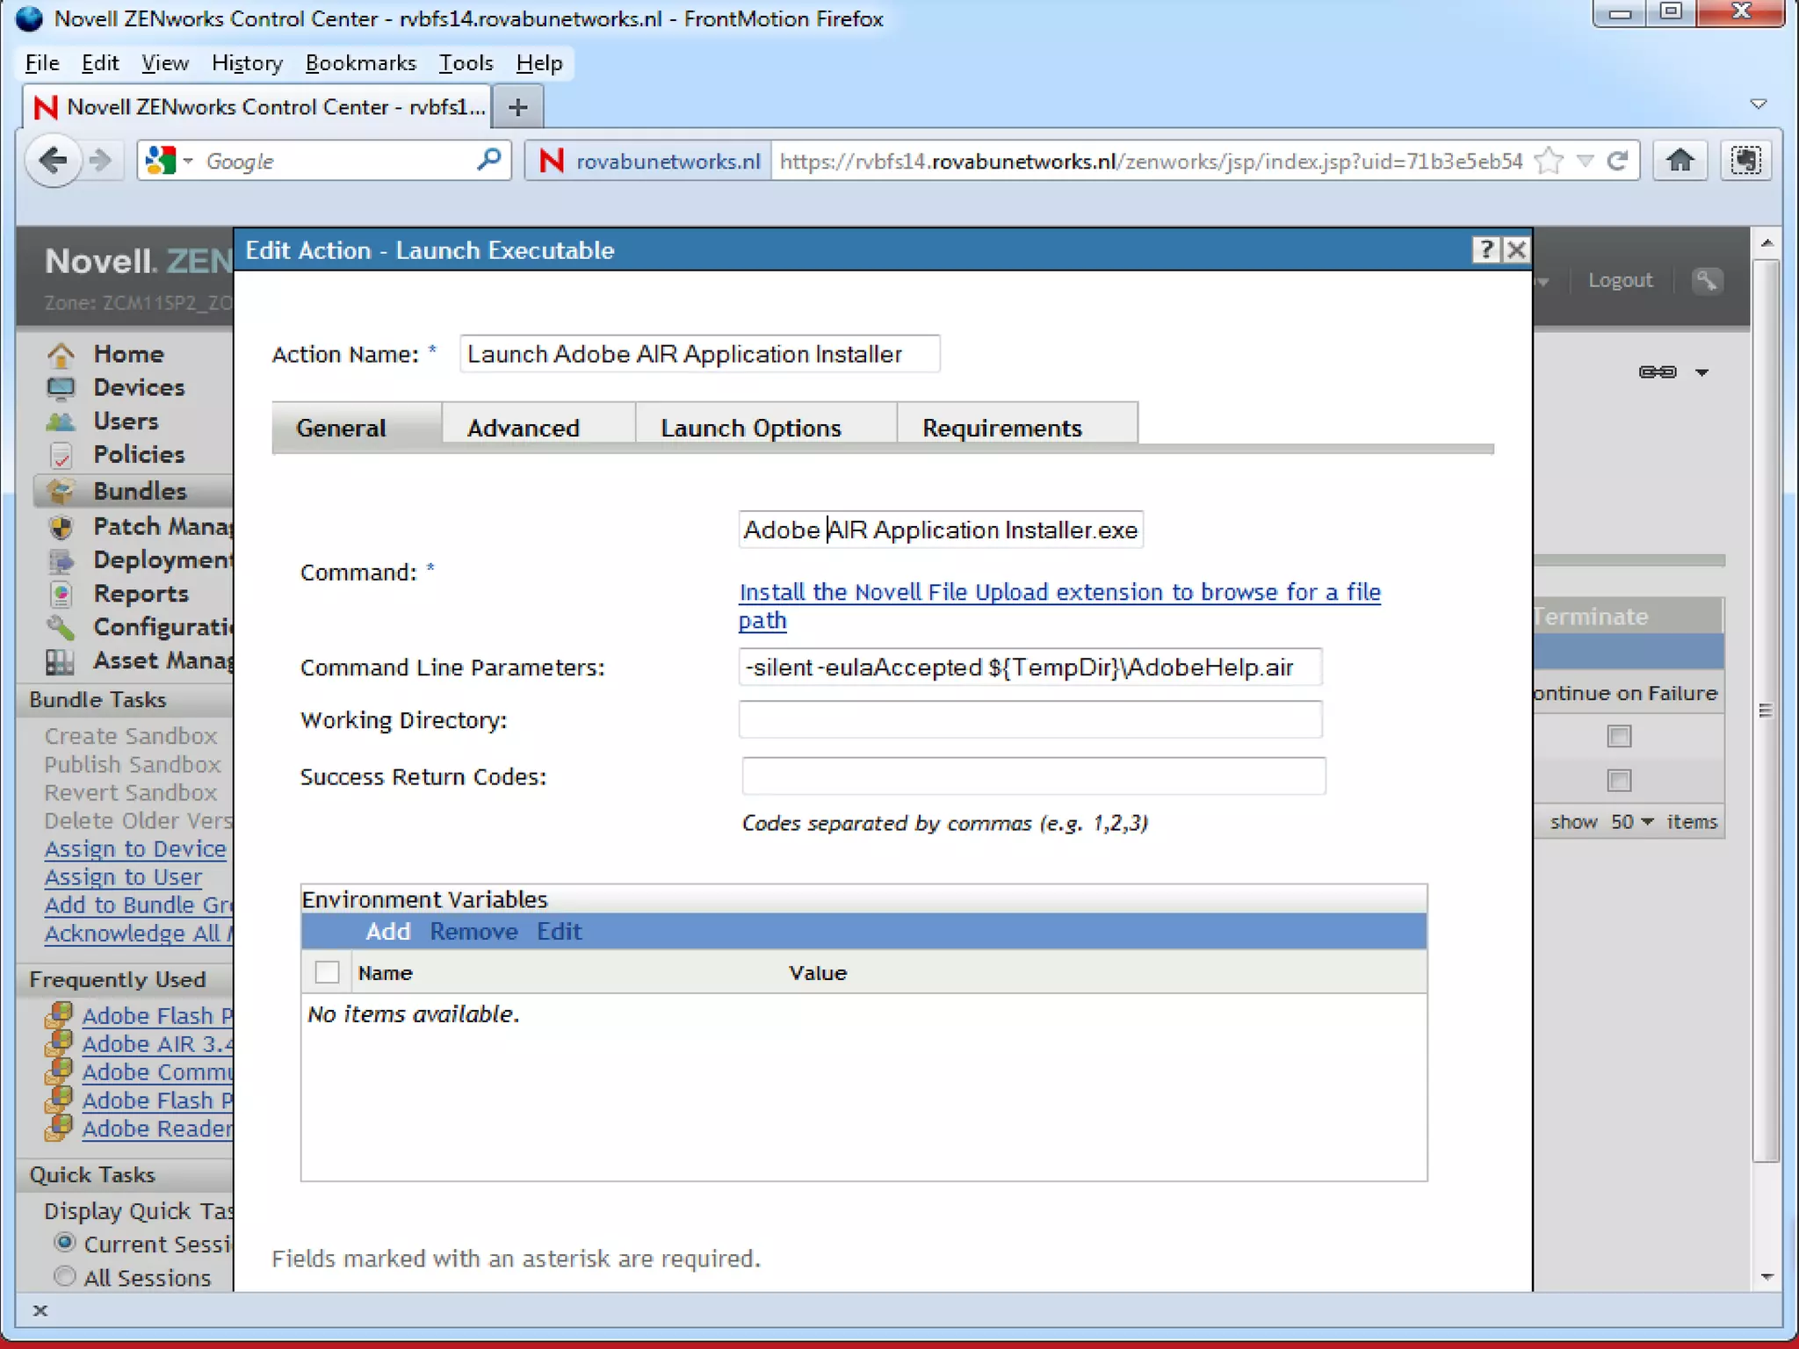This screenshot has height=1349, width=1799.
Task: Open the File menu
Action: coord(42,63)
